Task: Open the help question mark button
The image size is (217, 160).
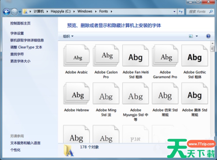Action: (208, 36)
